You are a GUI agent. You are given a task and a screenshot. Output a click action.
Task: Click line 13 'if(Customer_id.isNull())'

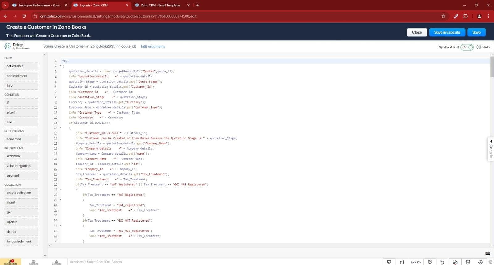(x=89, y=123)
